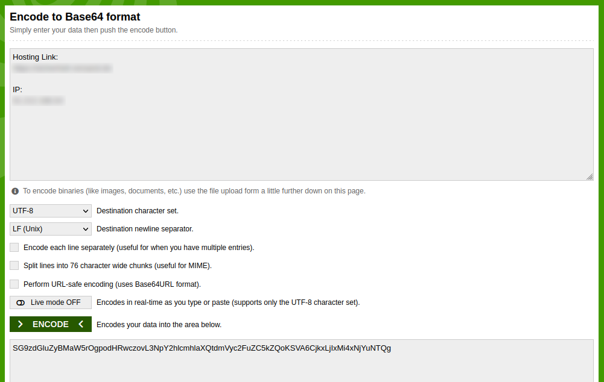Click the 'Hosting Link:' line in input

pos(36,57)
